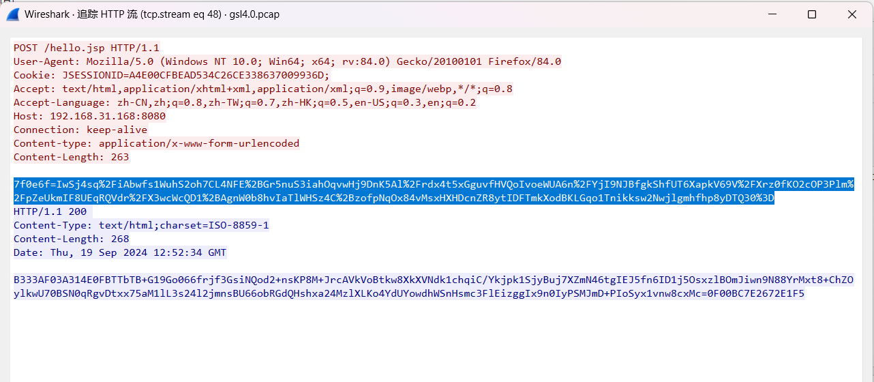Click the Accept-Language header line
This screenshot has height=382, width=874.
[245, 102]
